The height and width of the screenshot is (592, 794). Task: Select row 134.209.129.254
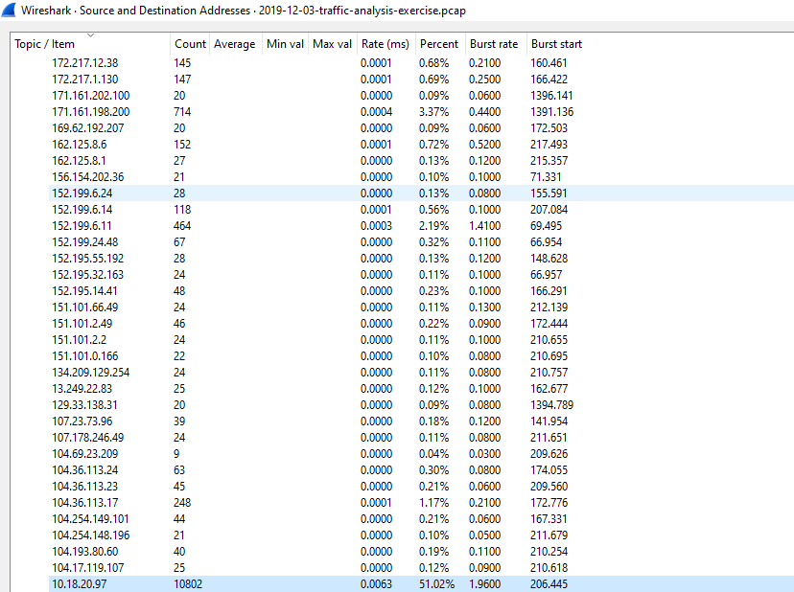click(x=421, y=373)
